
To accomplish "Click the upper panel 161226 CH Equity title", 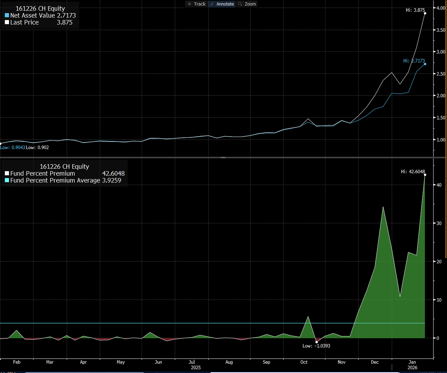I will tap(40, 9).
